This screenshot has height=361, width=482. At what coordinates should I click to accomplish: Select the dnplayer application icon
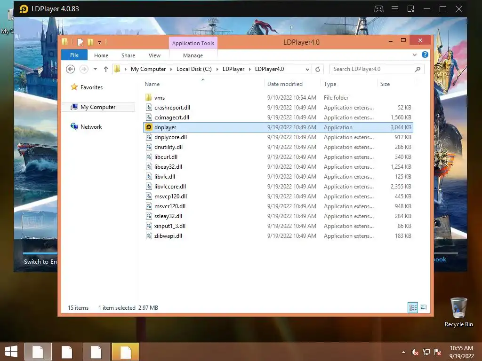click(x=149, y=127)
